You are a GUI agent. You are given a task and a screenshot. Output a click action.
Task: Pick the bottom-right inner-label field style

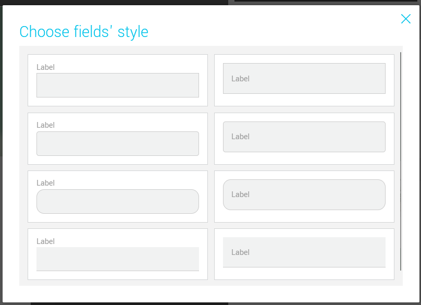point(304,252)
